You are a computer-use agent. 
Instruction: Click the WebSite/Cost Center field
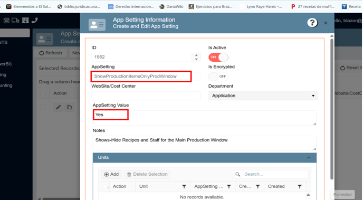coord(146,96)
